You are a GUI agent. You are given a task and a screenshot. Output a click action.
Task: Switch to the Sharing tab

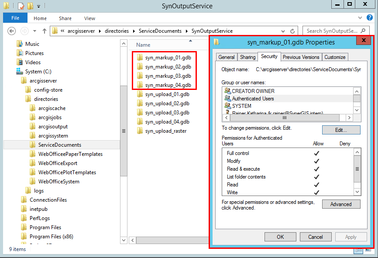pos(247,57)
